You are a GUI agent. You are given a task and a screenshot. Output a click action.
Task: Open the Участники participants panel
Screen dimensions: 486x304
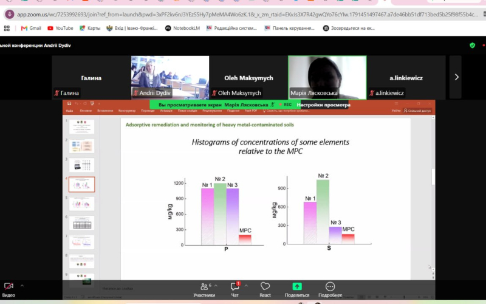coord(204,290)
